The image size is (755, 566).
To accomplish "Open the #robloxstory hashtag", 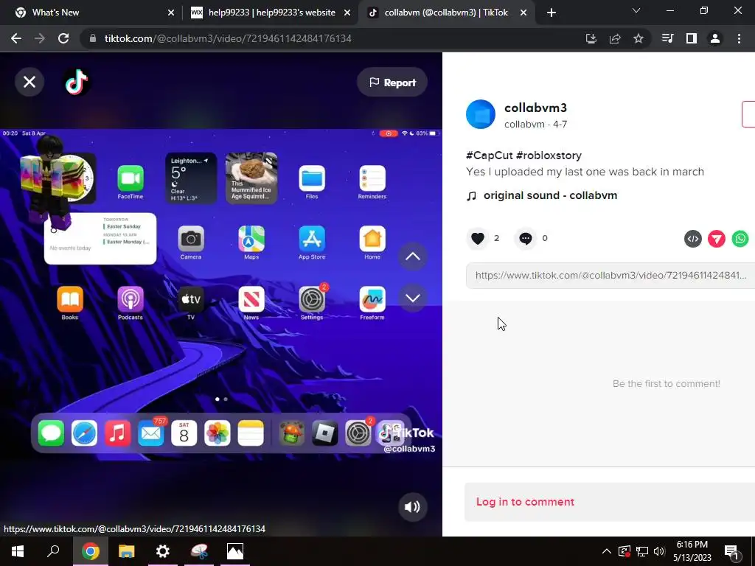I will (549, 156).
